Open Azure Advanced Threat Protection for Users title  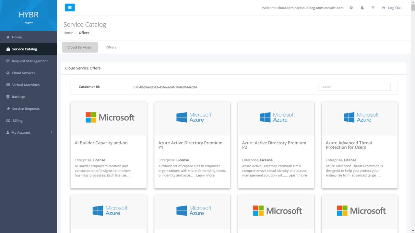[349, 145]
